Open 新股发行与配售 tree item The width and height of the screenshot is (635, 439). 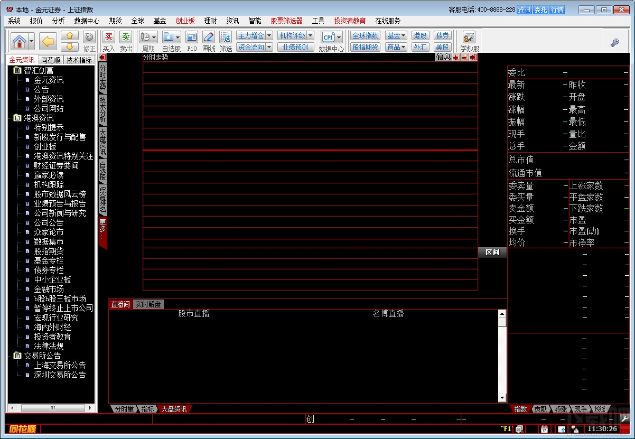60,137
